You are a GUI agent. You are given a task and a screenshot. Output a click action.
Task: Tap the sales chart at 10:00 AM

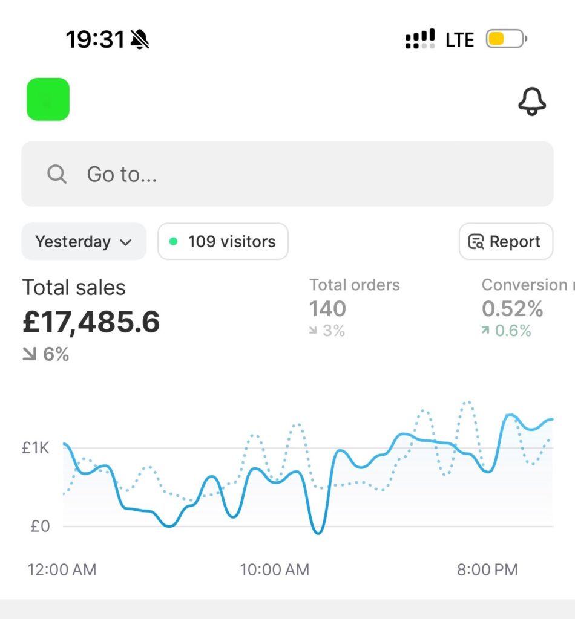274,478
